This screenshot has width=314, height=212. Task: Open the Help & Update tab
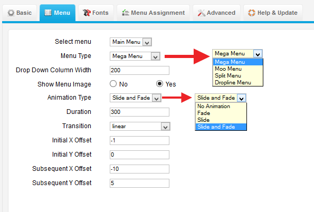[273, 13]
